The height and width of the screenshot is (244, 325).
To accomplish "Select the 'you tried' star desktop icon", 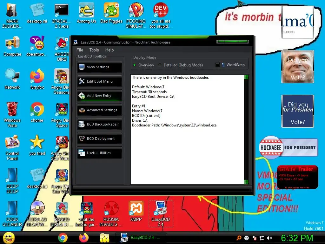I will [x=37, y=145].
